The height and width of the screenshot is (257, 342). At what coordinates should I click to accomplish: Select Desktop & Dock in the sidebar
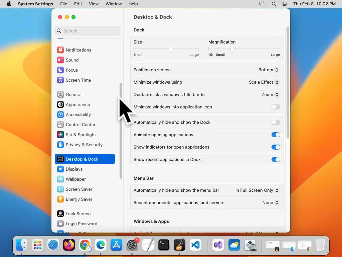pyautogui.click(x=85, y=159)
